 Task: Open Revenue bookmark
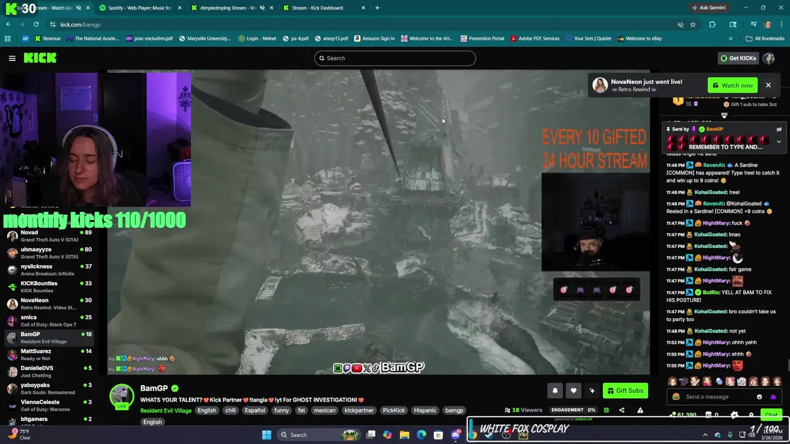(x=48, y=38)
